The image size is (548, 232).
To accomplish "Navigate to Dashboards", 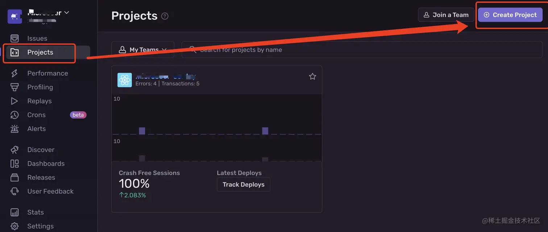I will click(x=46, y=164).
